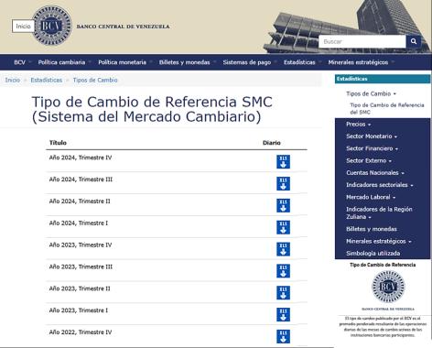Click the BCV seal under Tipo de Cambio de Referencia
The height and width of the screenshot is (348, 432).
click(x=388, y=287)
